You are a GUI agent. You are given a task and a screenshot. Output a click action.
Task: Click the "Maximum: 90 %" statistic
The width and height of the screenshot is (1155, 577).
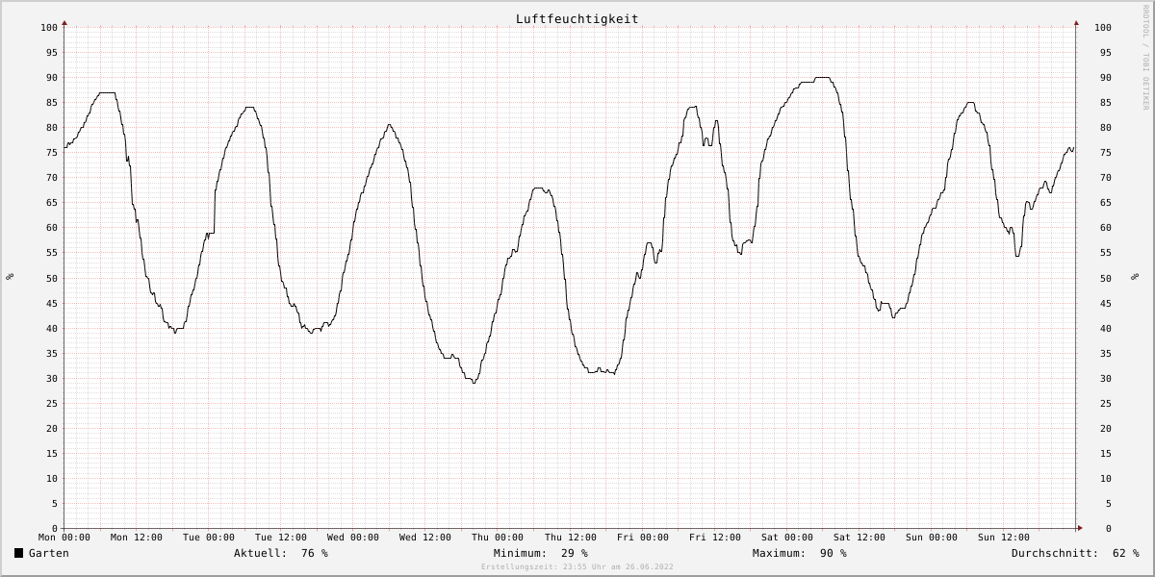pos(800,553)
